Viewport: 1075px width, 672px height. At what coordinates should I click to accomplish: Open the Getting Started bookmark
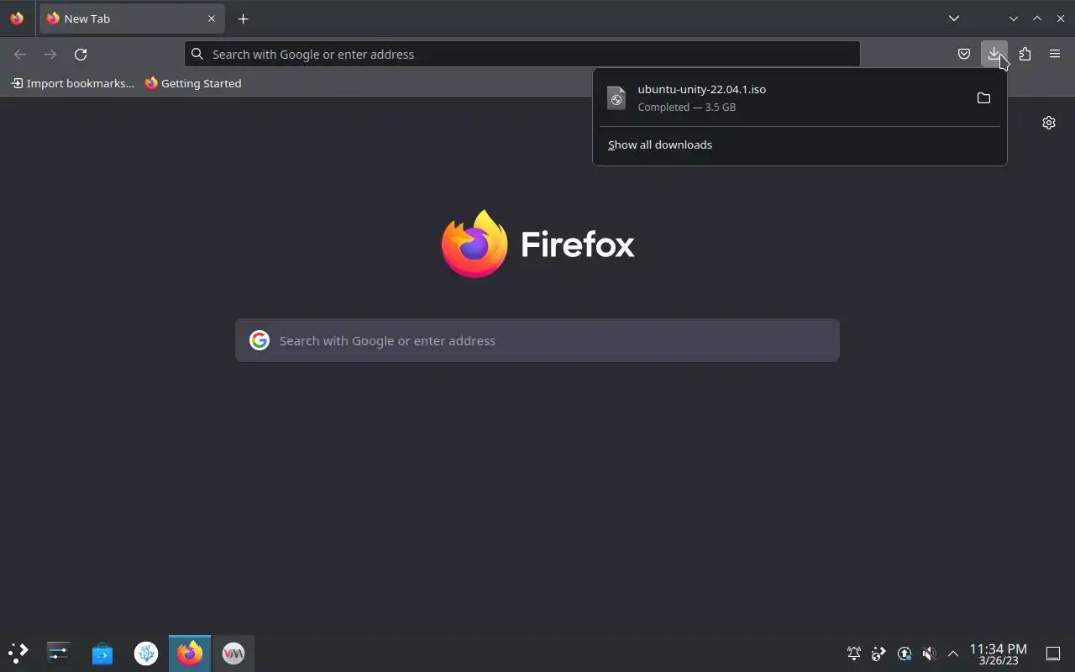coord(193,83)
